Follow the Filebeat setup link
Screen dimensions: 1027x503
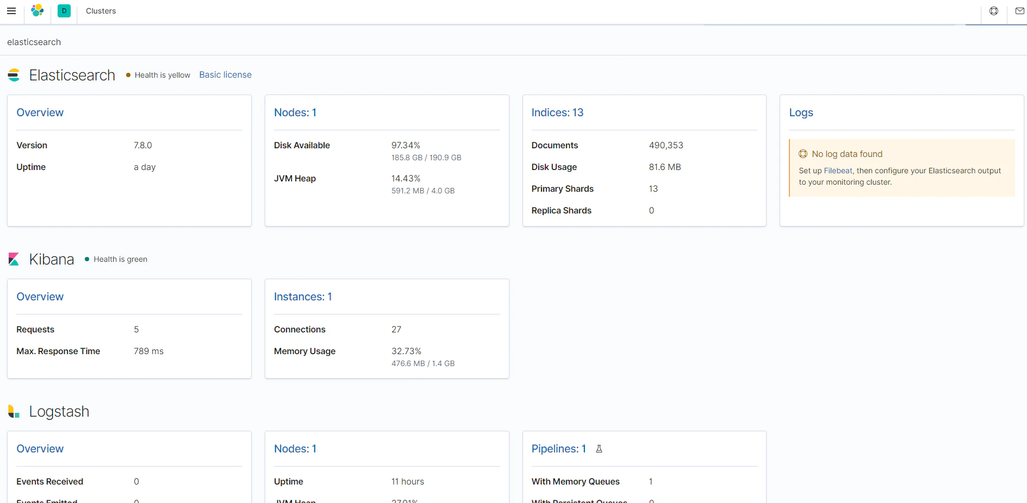pyautogui.click(x=838, y=171)
